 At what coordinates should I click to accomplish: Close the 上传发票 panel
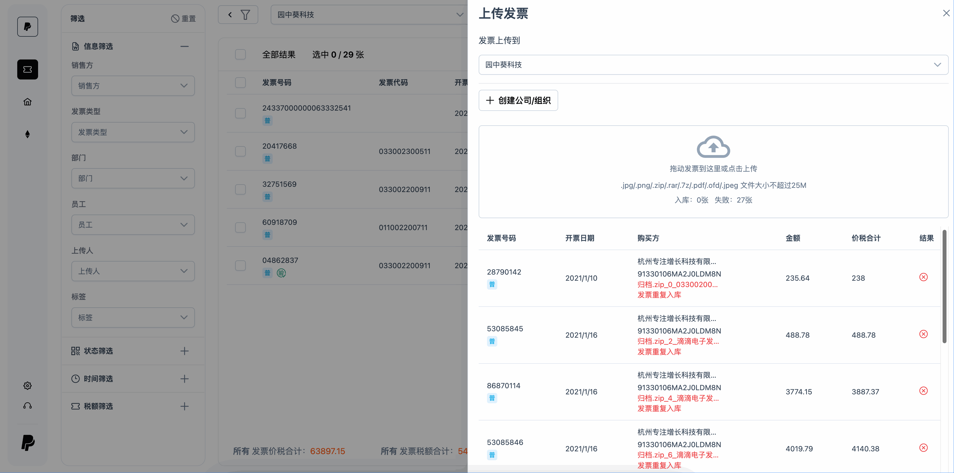pos(946,13)
